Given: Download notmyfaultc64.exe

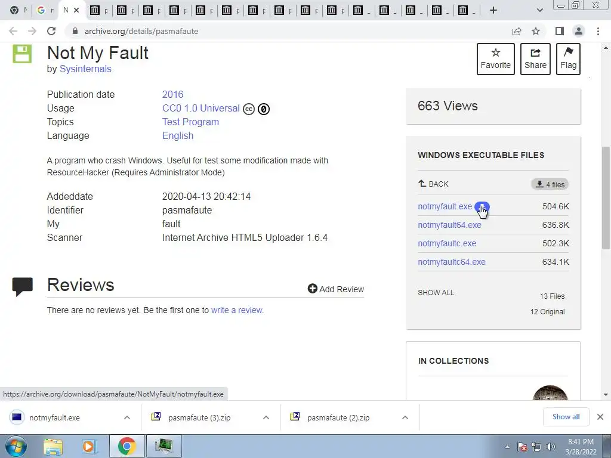Looking at the screenshot, I should tap(452, 262).
